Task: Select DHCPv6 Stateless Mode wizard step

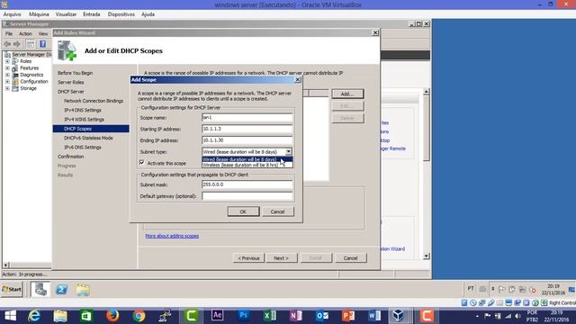Action: pyautogui.click(x=88, y=138)
